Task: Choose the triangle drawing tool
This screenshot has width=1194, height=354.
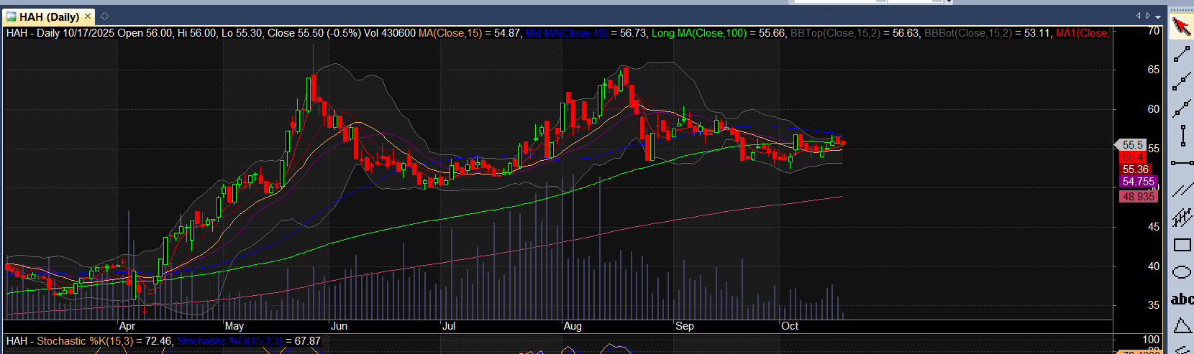Action: 1181,326
